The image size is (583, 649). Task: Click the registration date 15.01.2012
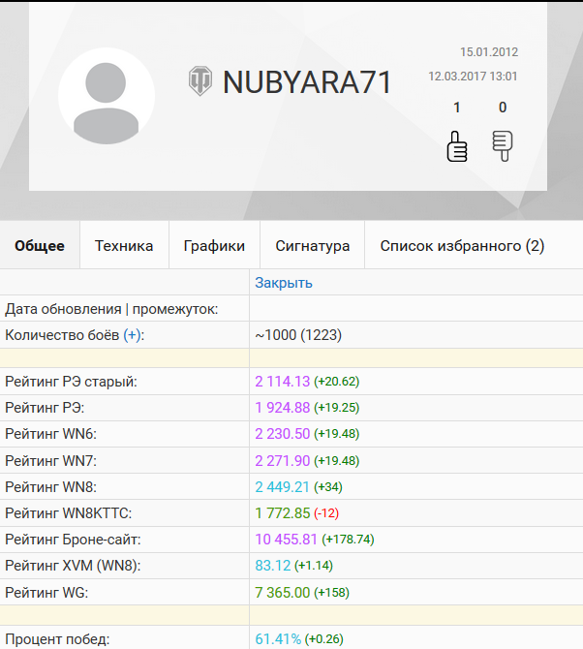click(489, 52)
